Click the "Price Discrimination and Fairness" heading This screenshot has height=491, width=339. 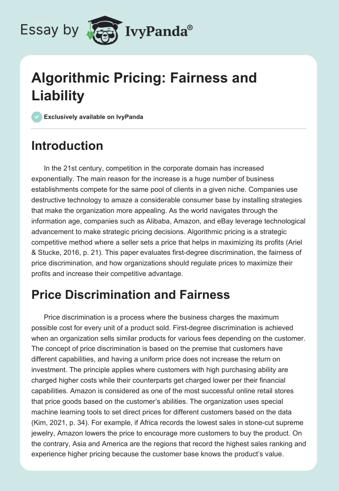pos(131,295)
